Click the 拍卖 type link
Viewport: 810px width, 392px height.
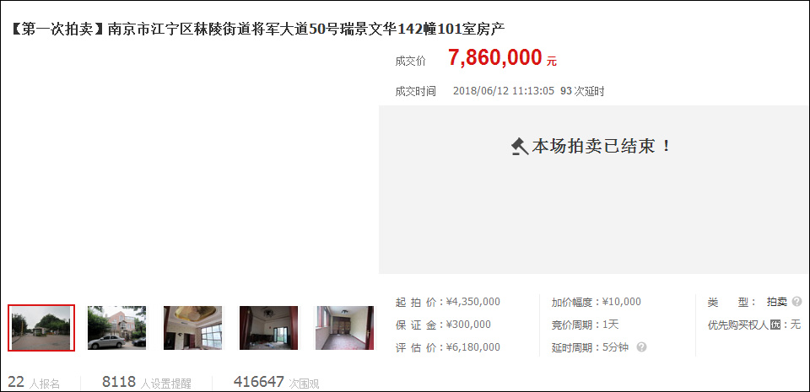[777, 302]
